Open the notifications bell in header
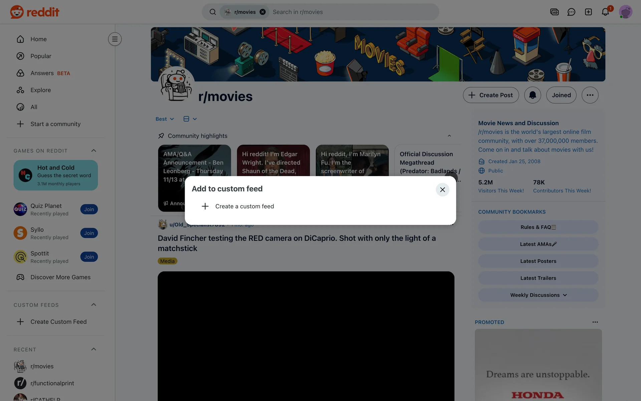This screenshot has height=401, width=641. pyautogui.click(x=605, y=12)
